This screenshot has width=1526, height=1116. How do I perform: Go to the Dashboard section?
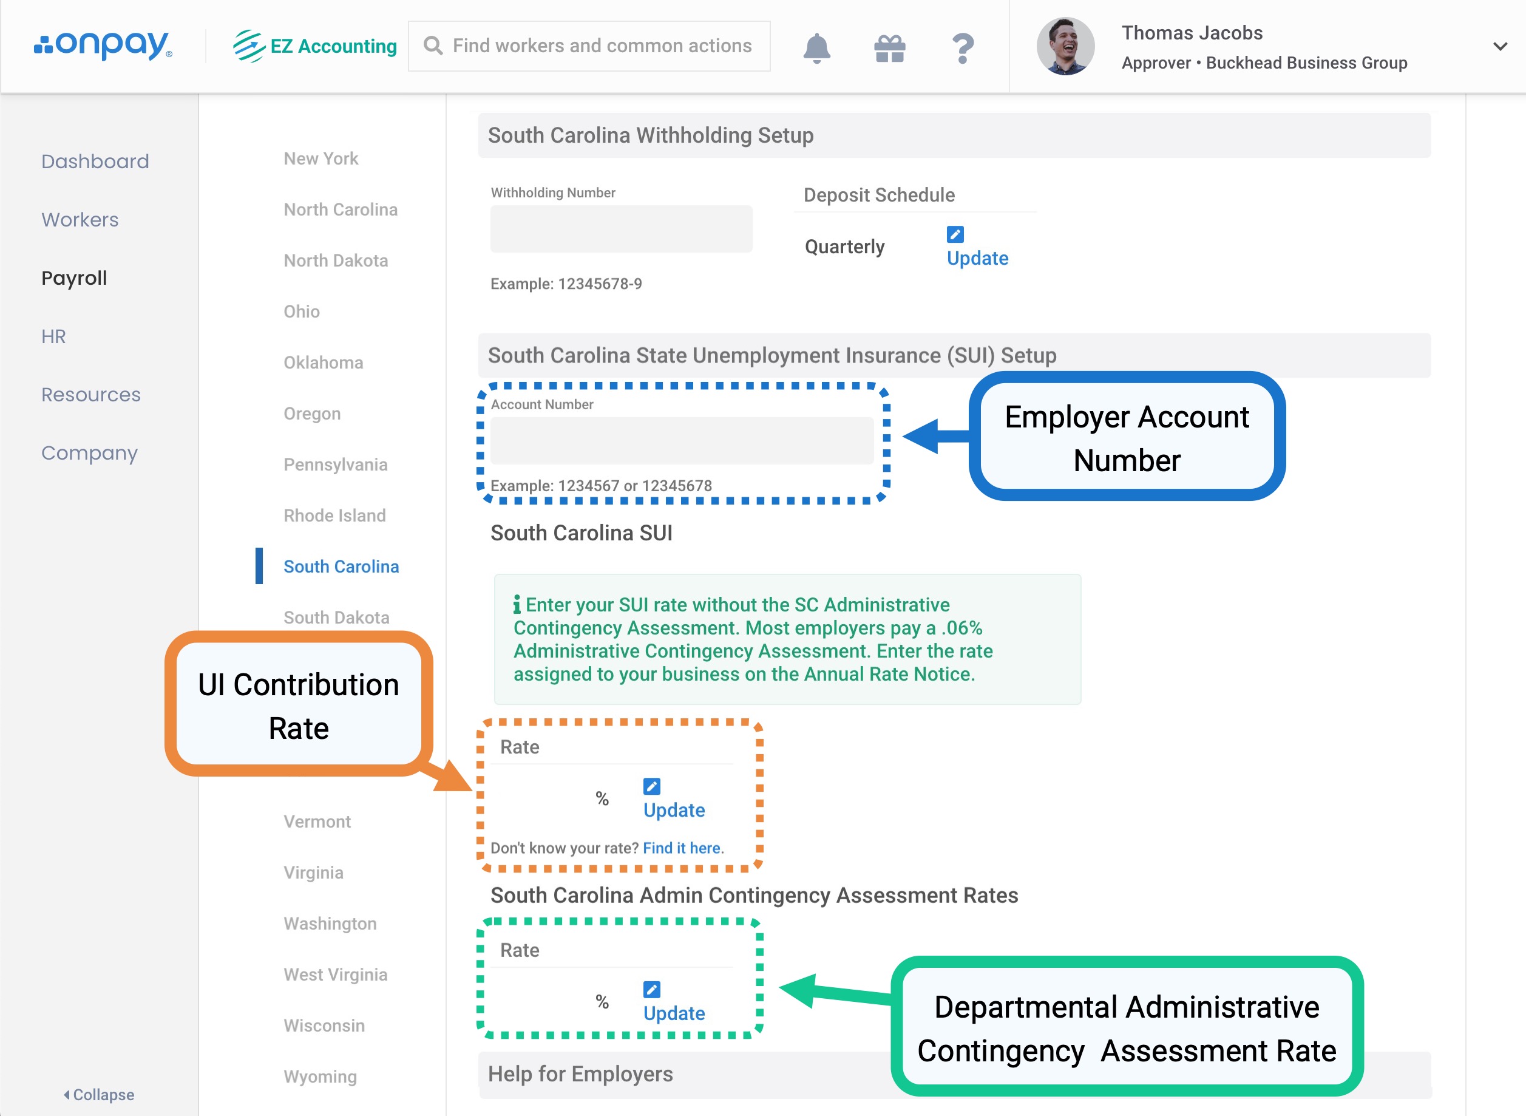tap(95, 162)
